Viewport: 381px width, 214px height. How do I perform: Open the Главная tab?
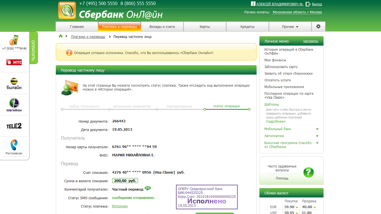tap(77, 27)
